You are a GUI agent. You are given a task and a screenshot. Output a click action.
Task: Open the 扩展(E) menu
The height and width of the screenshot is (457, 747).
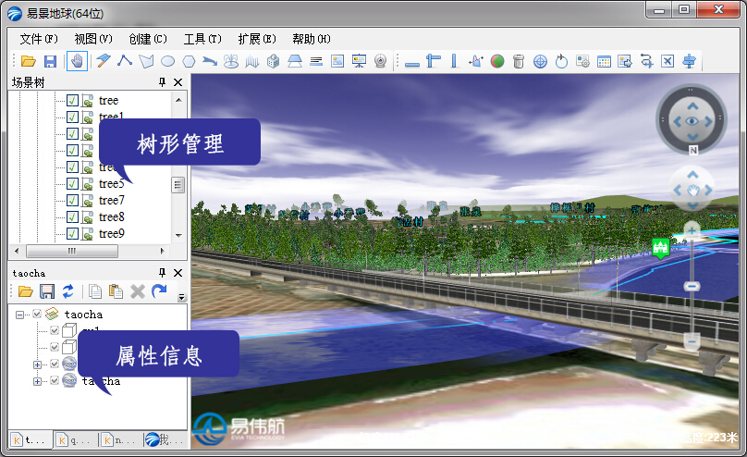click(x=257, y=39)
